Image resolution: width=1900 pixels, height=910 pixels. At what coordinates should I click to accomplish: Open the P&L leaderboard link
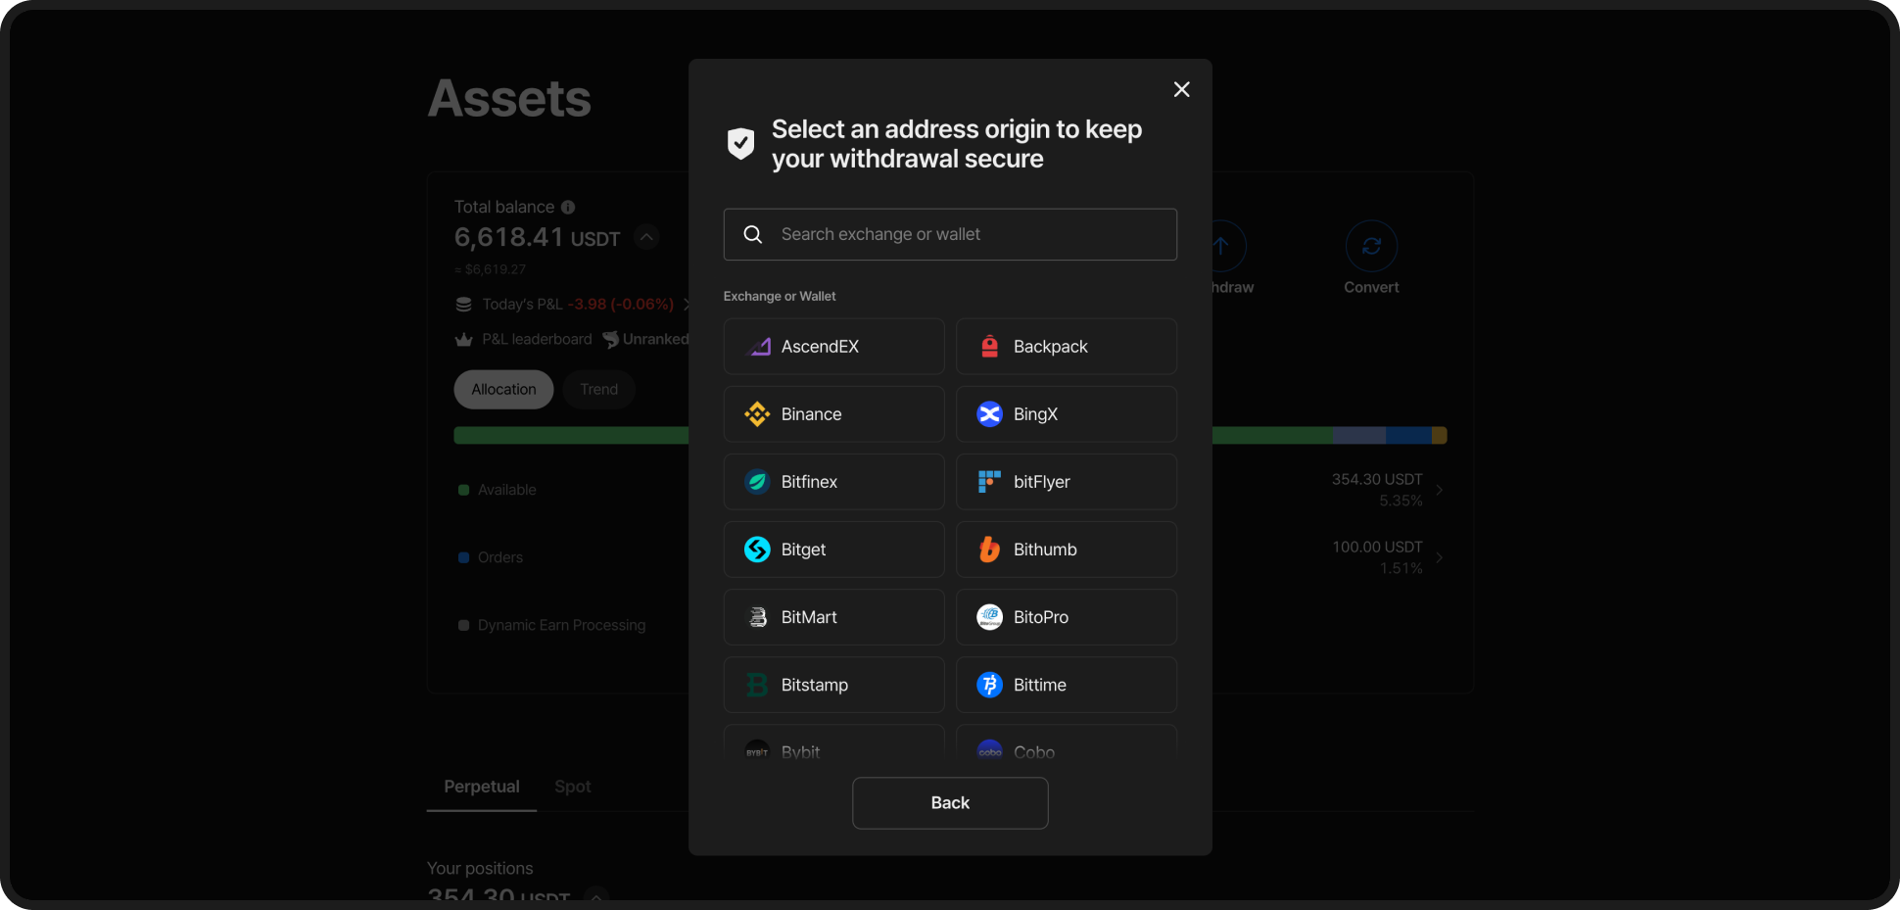pos(537,340)
